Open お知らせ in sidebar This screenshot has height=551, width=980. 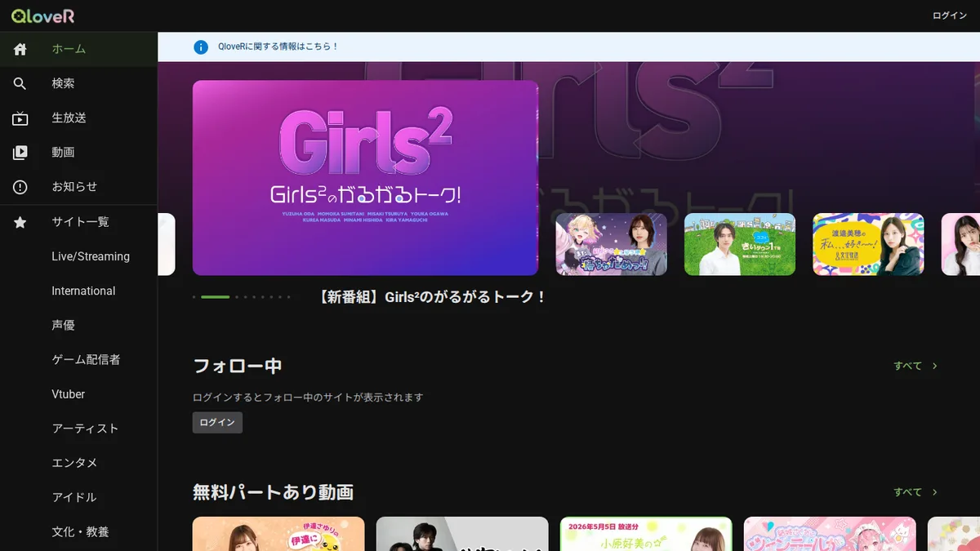pos(78,186)
